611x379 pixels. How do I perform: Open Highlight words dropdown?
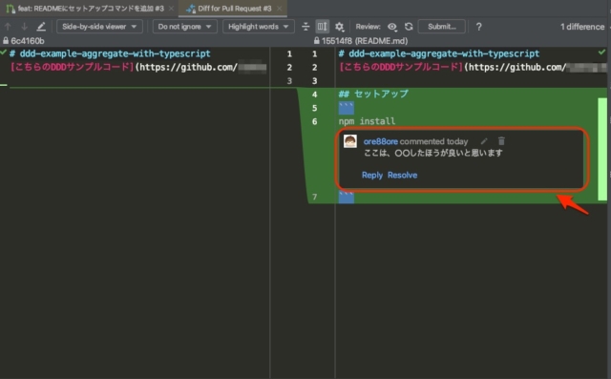pyautogui.click(x=259, y=27)
